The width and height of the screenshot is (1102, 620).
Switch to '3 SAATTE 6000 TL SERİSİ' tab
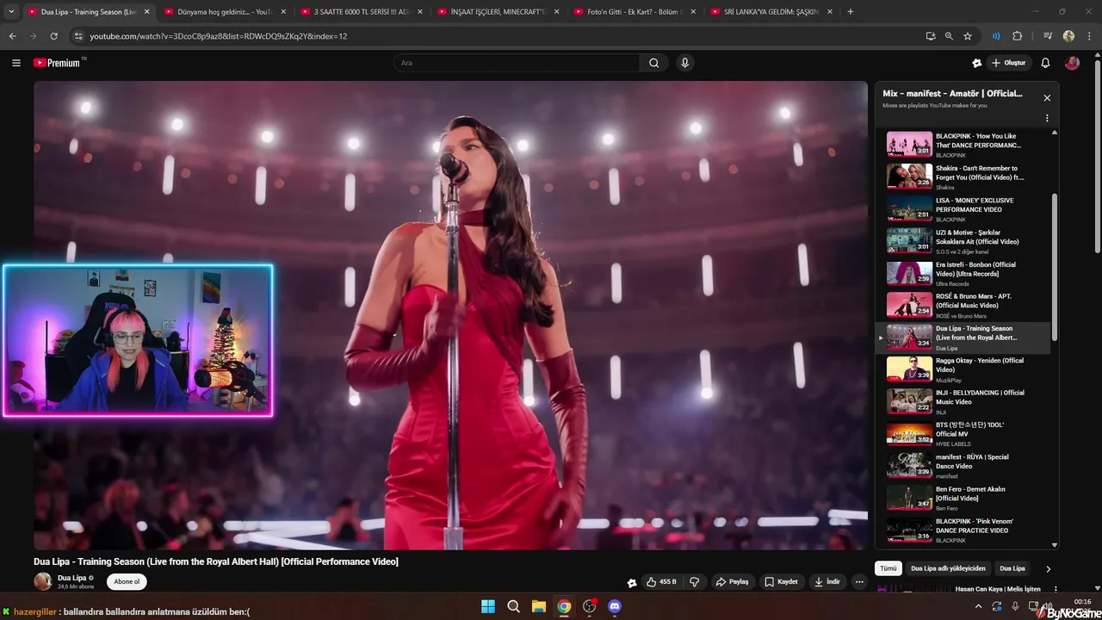coord(362,12)
